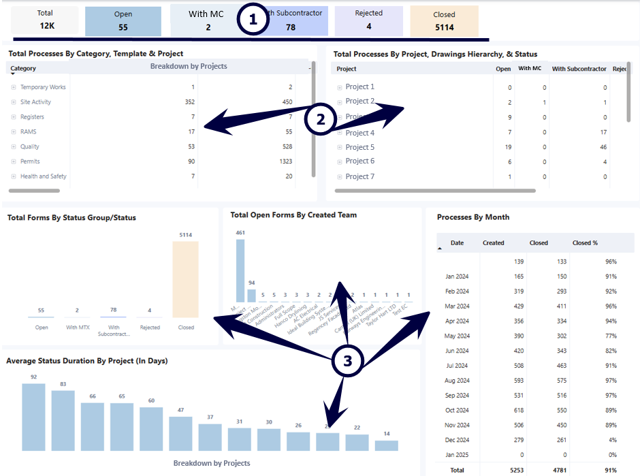642x476 pixels.
Task: Click the vertical scrollbar of project table
Action: click(628, 92)
